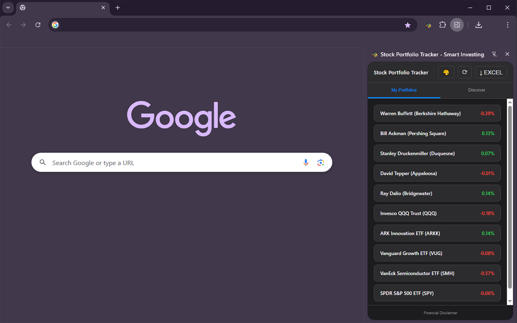Open the Stock Portfolio Tracker extension icon
Screen dimensions: 517x323
coord(428,25)
